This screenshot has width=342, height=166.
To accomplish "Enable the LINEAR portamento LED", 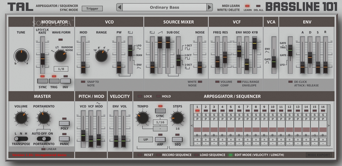I will click(x=43, y=149).
